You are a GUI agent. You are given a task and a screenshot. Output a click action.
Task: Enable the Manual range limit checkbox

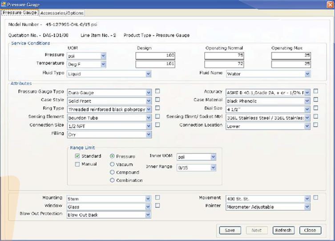[x=77, y=164]
